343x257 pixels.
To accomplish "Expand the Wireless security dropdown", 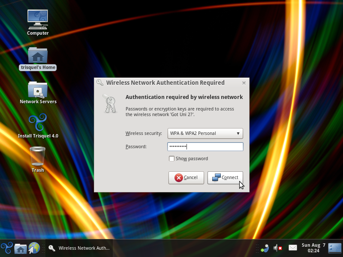I will [205, 133].
